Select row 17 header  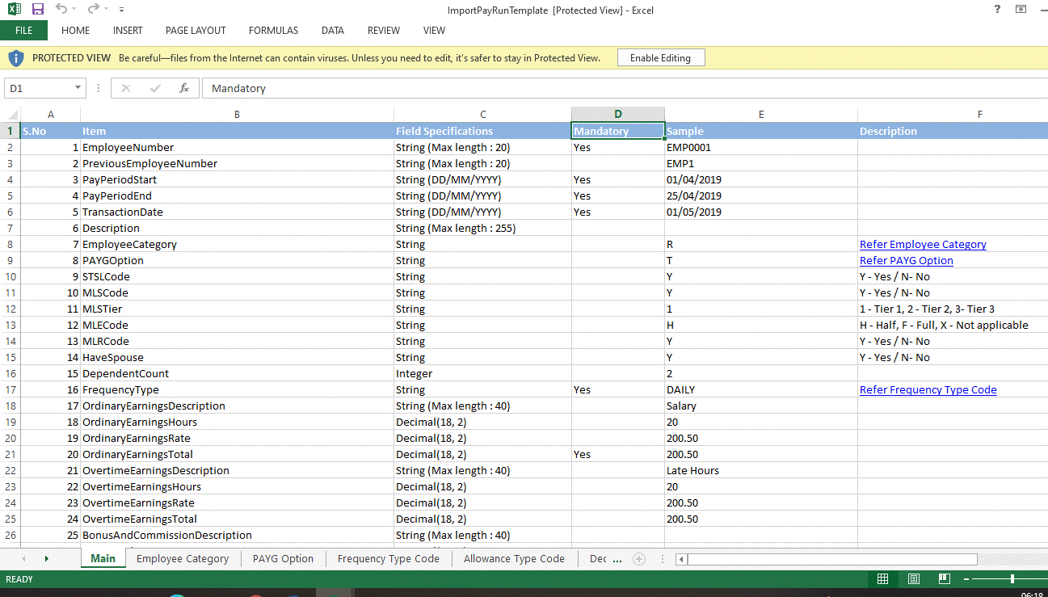tap(11, 389)
